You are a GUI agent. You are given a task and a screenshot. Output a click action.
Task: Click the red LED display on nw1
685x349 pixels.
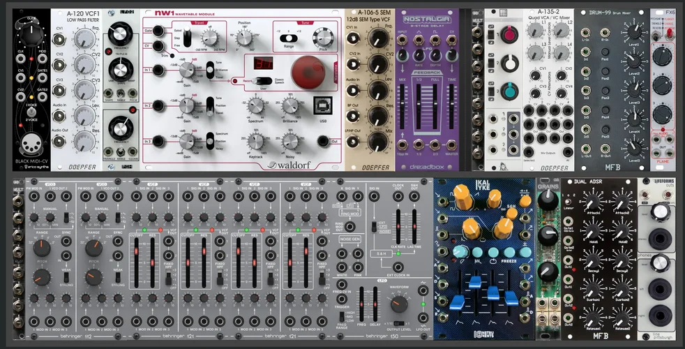pyautogui.click(x=263, y=63)
